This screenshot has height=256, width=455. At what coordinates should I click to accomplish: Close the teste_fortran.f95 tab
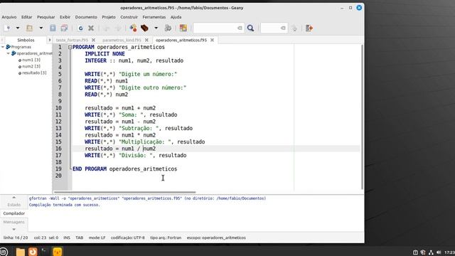[x=93, y=40]
